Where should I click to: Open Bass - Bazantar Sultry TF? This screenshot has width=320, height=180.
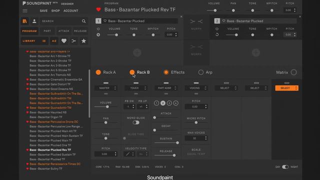(46, 169)
